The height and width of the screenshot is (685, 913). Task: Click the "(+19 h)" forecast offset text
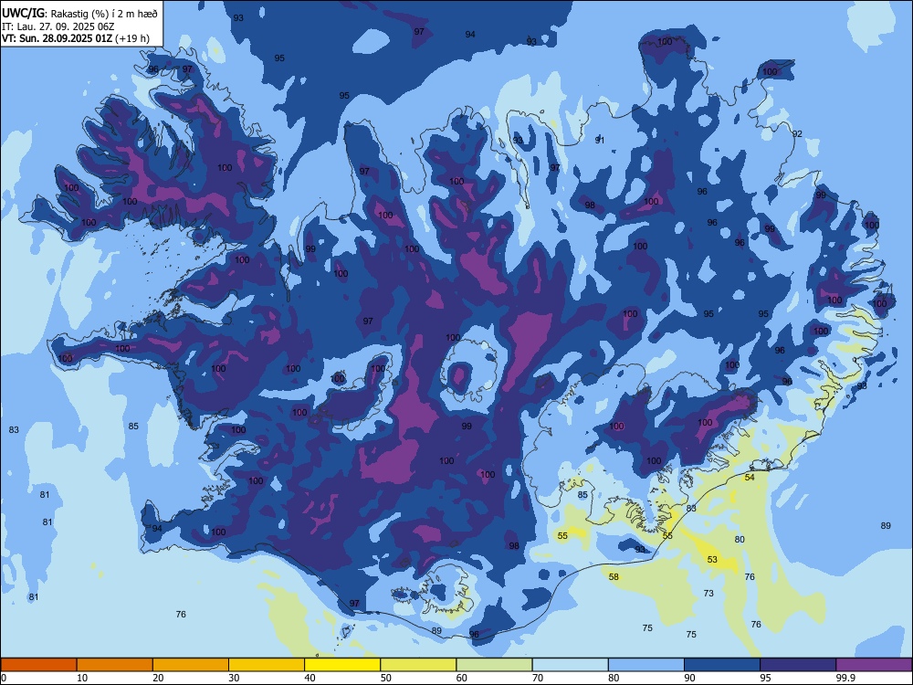coord(132,39)
